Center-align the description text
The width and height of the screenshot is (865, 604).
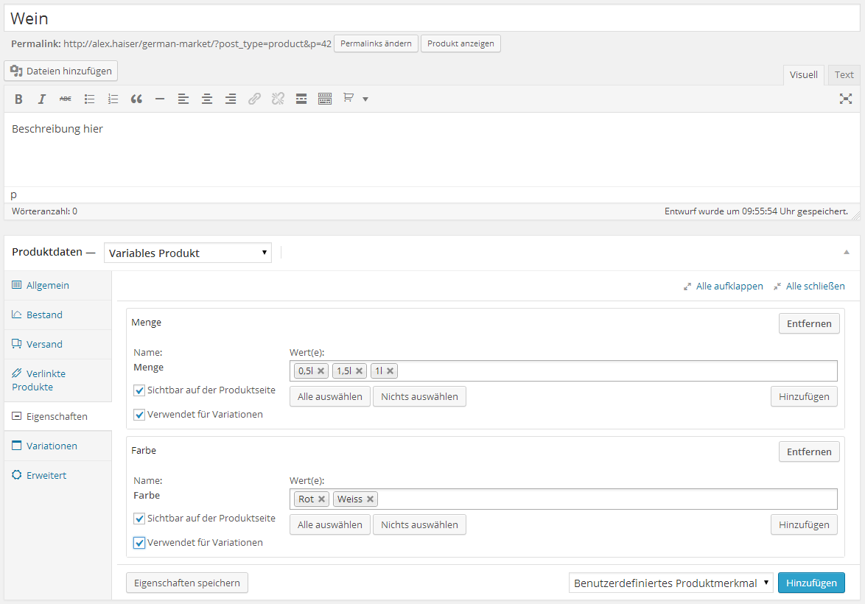coord(207,99)
